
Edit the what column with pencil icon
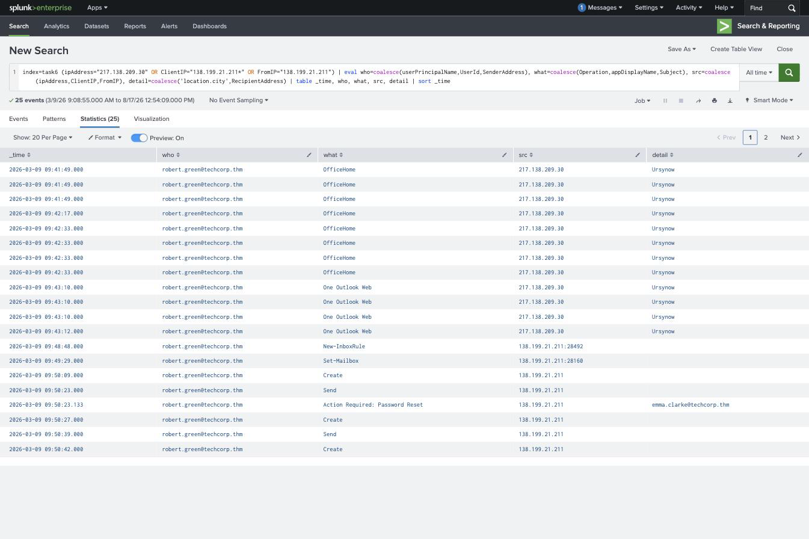[504, 155]
